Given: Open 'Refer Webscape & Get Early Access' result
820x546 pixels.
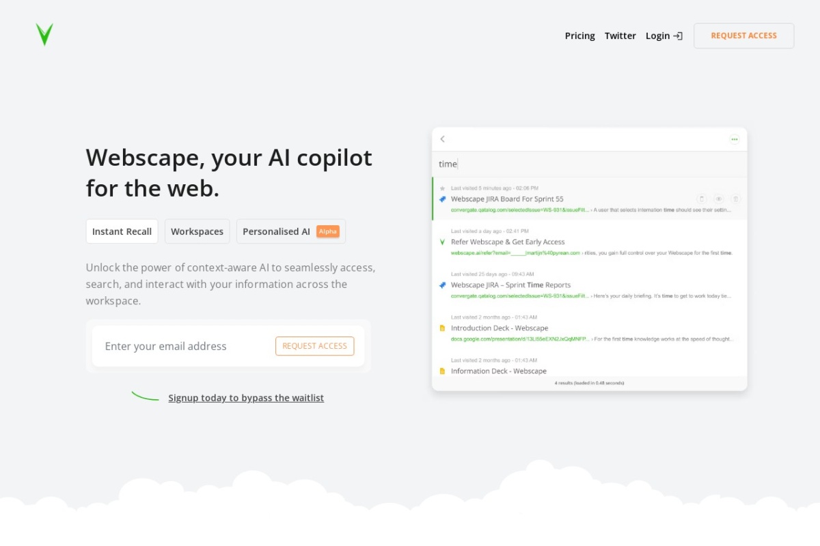Looking at the screenshot, I should point(508,242).
